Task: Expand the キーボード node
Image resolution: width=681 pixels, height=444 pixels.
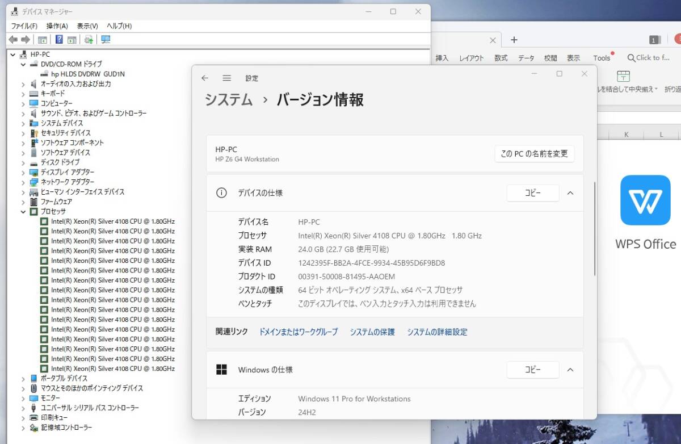Action: point(23,94)
